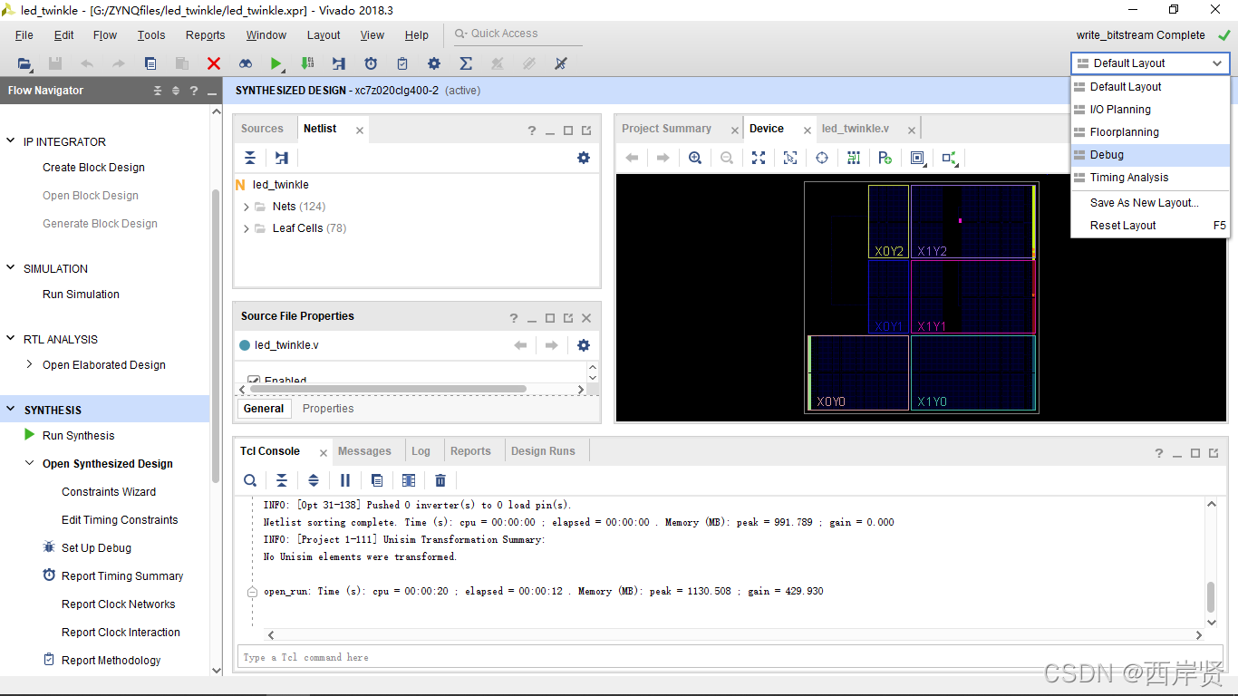Click the binoculars Find icon
Screen dimensions: 1238x696
(246, 63)
